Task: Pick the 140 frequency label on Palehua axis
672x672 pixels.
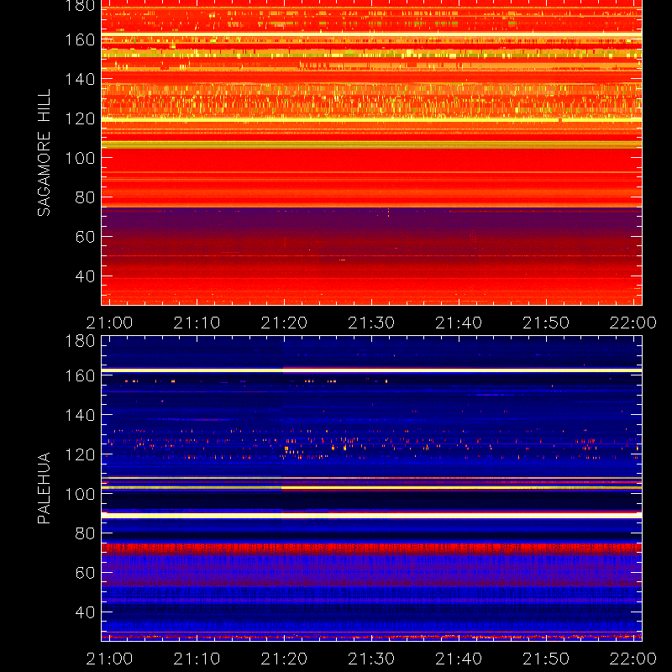Action: 80,415
